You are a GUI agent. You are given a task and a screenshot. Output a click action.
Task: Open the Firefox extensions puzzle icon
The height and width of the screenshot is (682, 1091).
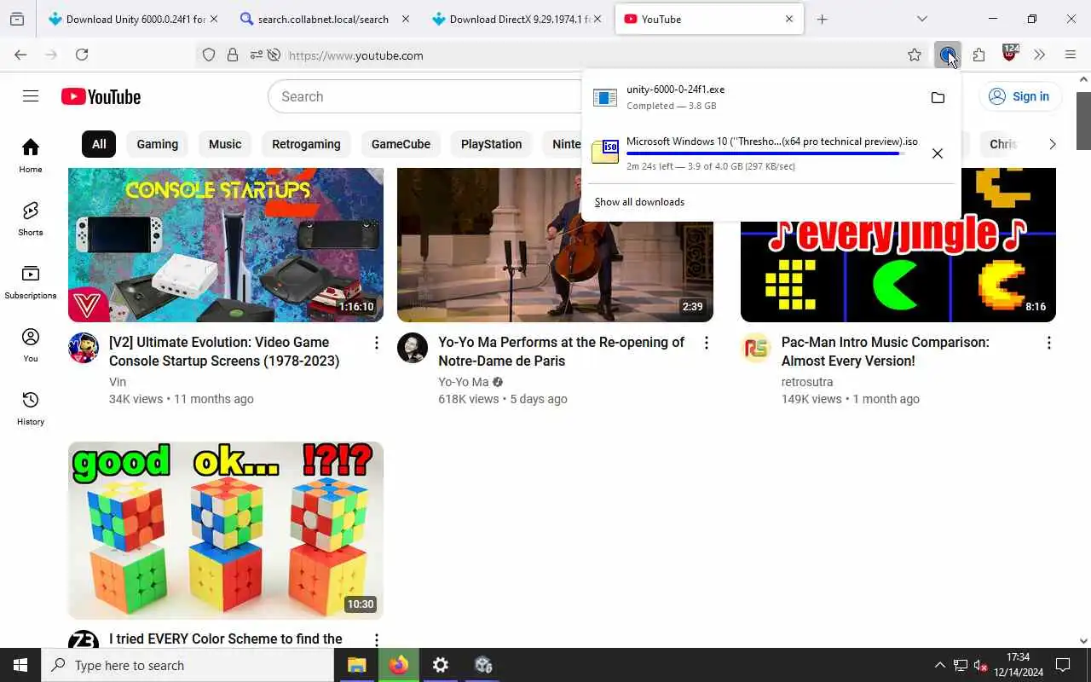tap(978, 55)
